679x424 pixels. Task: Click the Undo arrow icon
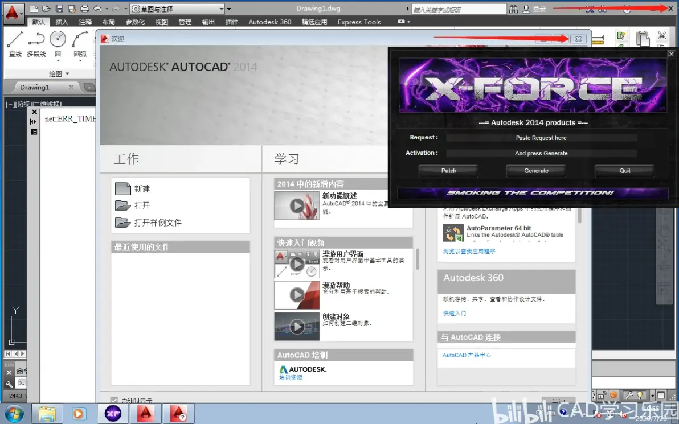[97, 9]
